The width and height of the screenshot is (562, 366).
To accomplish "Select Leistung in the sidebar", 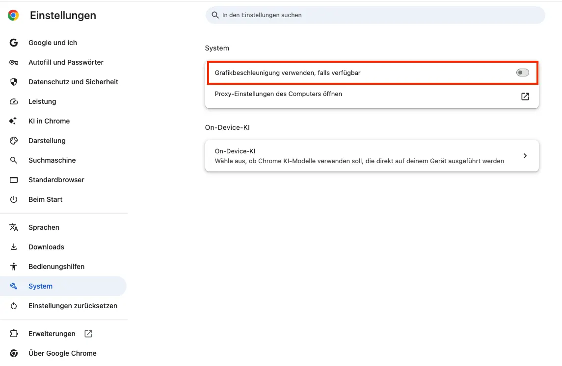I will (x=42, y=101).
